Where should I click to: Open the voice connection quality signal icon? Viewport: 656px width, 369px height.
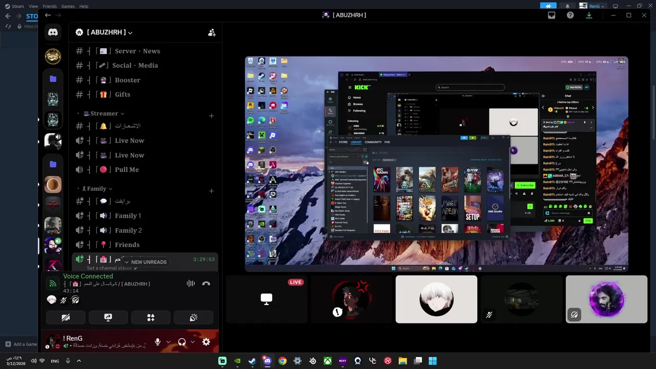52,283
